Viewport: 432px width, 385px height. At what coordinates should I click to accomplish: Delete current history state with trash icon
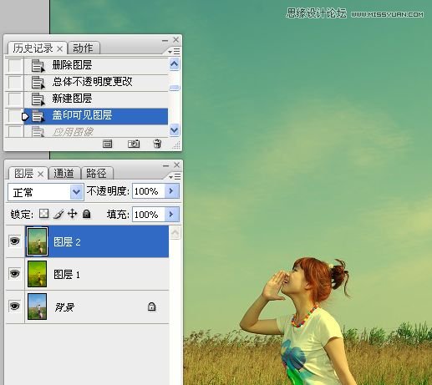(x=157, y=144)
